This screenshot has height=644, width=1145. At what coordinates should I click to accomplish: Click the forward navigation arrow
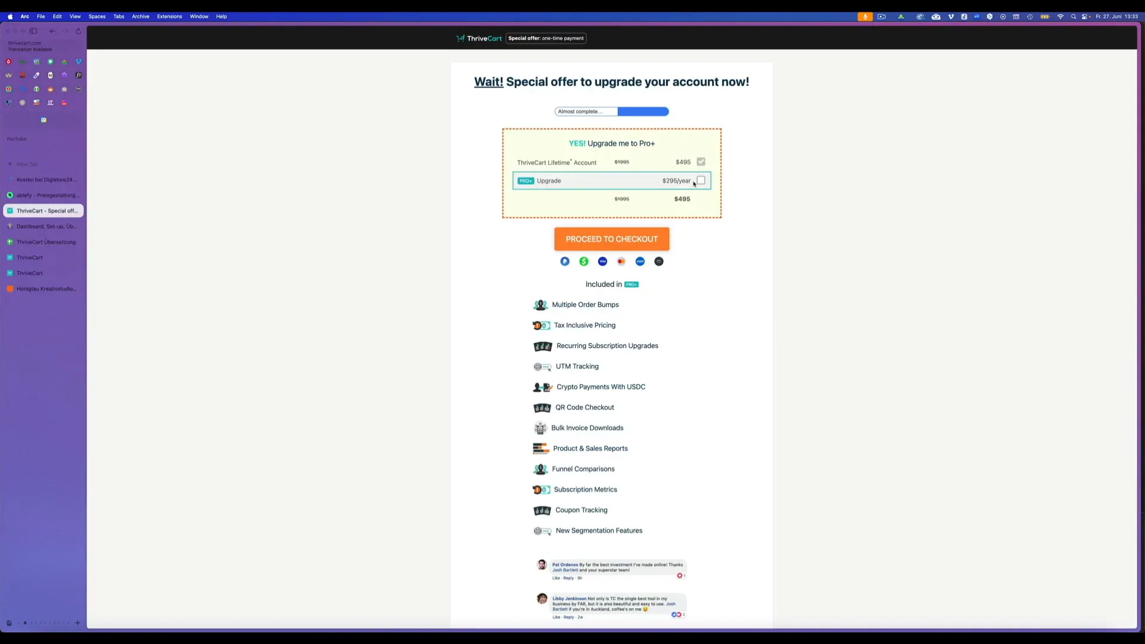click(x=66, y=31)
